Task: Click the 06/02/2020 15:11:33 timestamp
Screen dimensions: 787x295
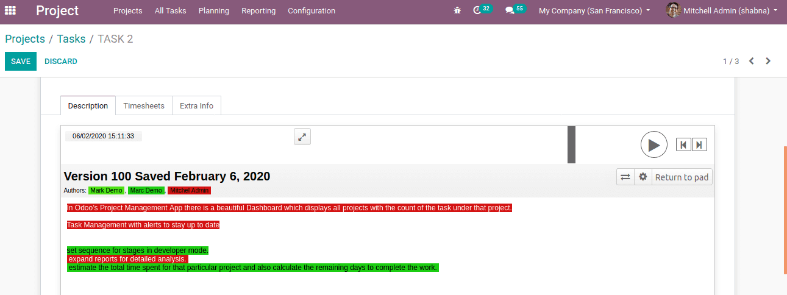Action: (104, 136)
